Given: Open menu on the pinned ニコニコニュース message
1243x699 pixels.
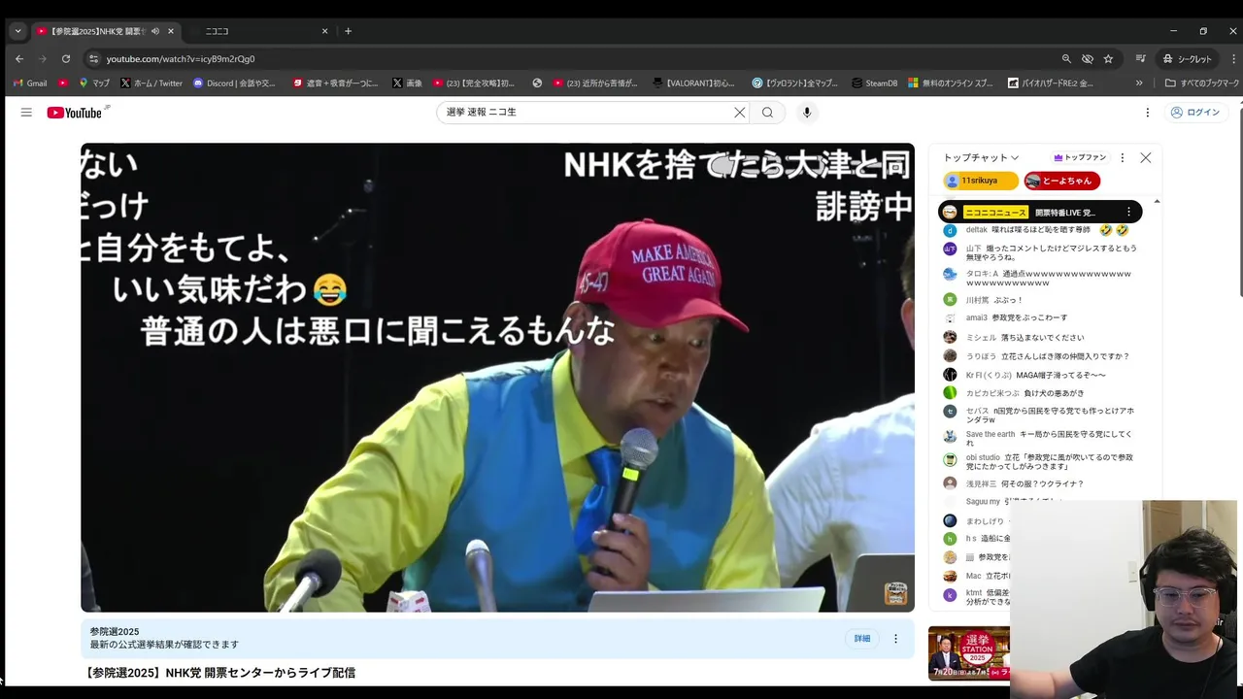Looking at the screenshot, I should point(1128,212).
